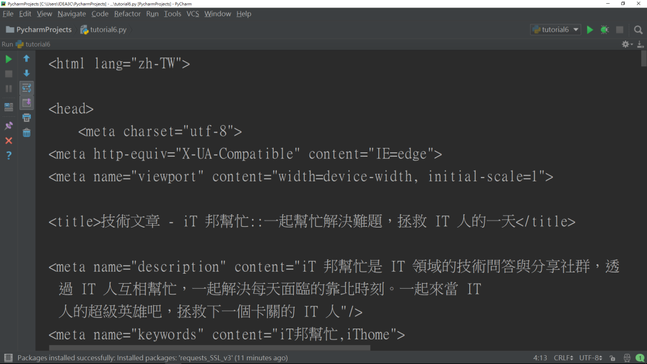The image size is (647, 364).
Task: Click the up arrow to go up stack trace
Action: coord(27,59)
